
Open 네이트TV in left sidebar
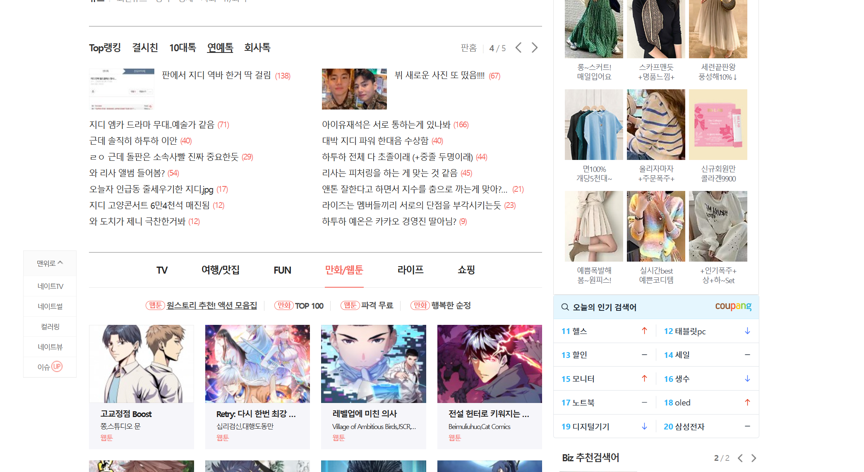[x=50, y=286]
